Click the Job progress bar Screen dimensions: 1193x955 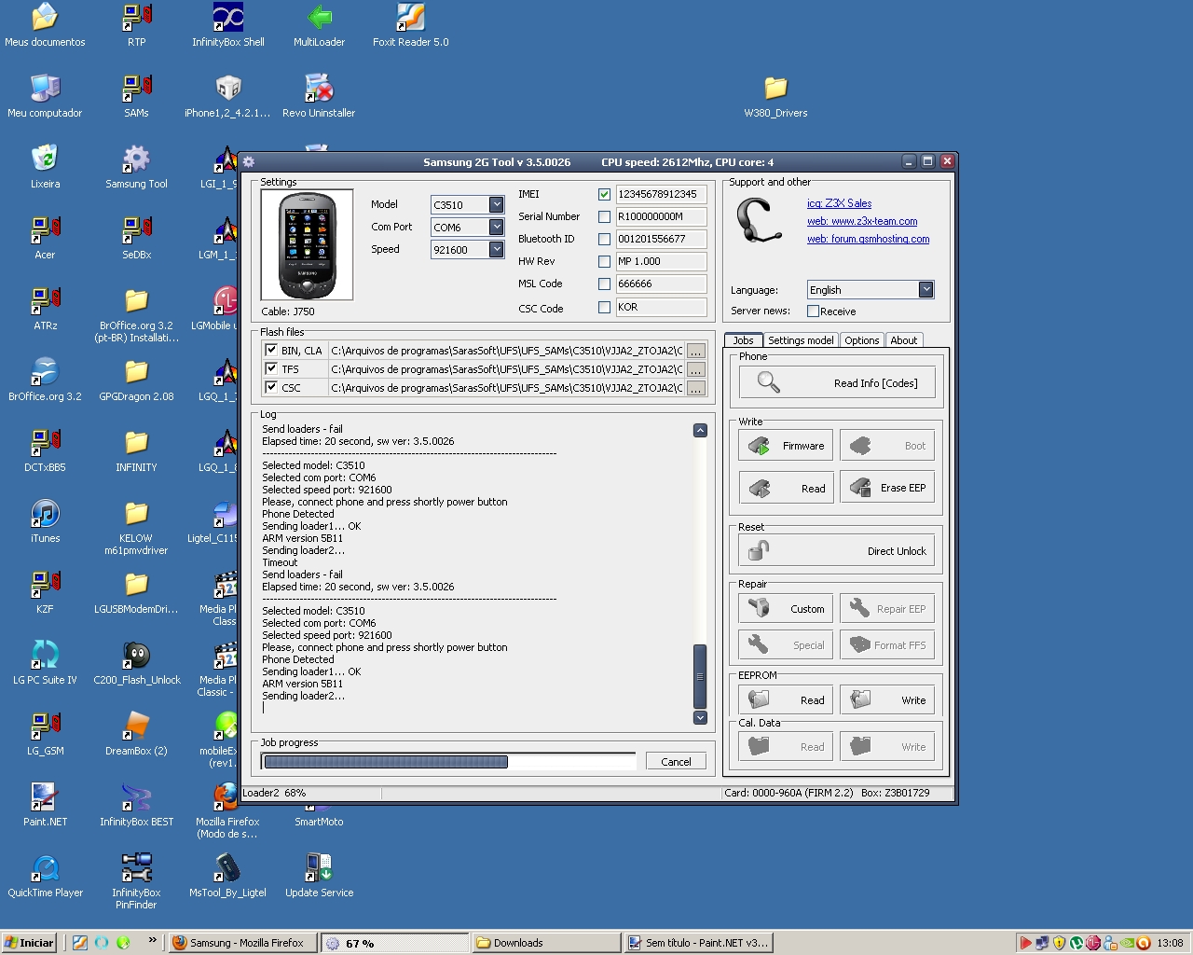448,761
